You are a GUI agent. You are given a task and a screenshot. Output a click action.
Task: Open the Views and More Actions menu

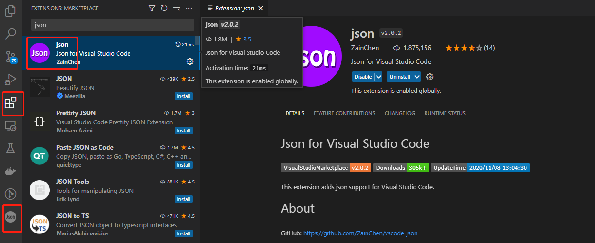(x=189, y=8)
